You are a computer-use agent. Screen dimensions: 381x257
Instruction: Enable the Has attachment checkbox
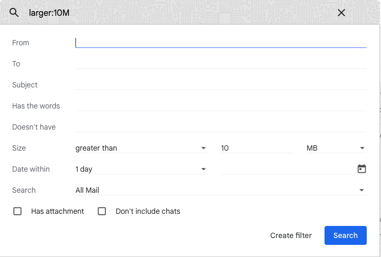click(17, 211)
